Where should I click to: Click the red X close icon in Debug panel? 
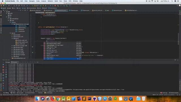coord(3,86)
